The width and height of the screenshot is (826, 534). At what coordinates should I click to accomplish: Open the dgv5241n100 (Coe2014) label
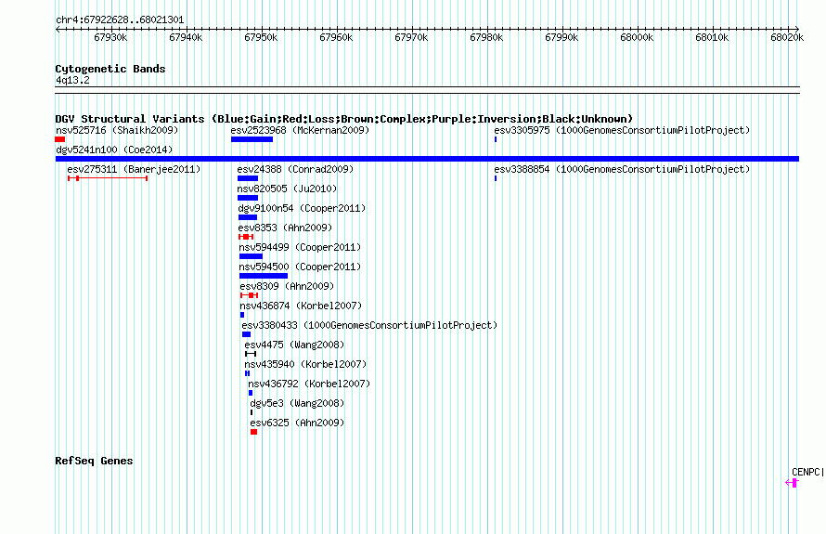(x=114, y=150)
